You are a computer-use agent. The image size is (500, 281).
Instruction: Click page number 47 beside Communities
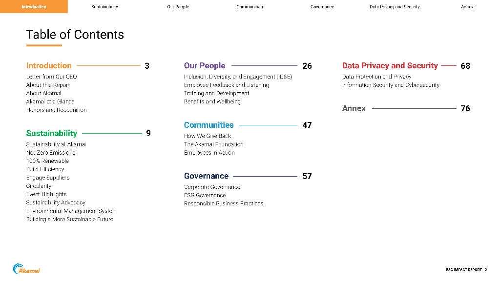(307, 125)
